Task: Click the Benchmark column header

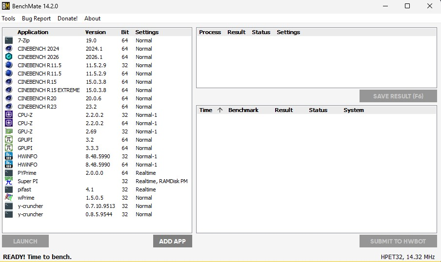Action: click(x=243, y=110)
